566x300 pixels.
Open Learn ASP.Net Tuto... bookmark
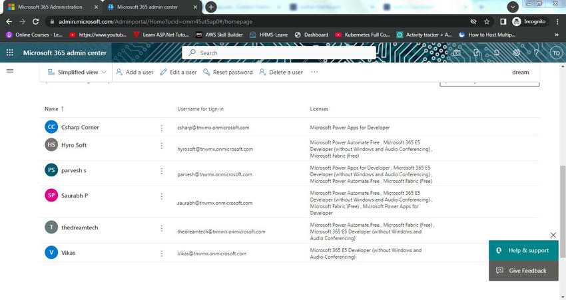tap(161, 35)
